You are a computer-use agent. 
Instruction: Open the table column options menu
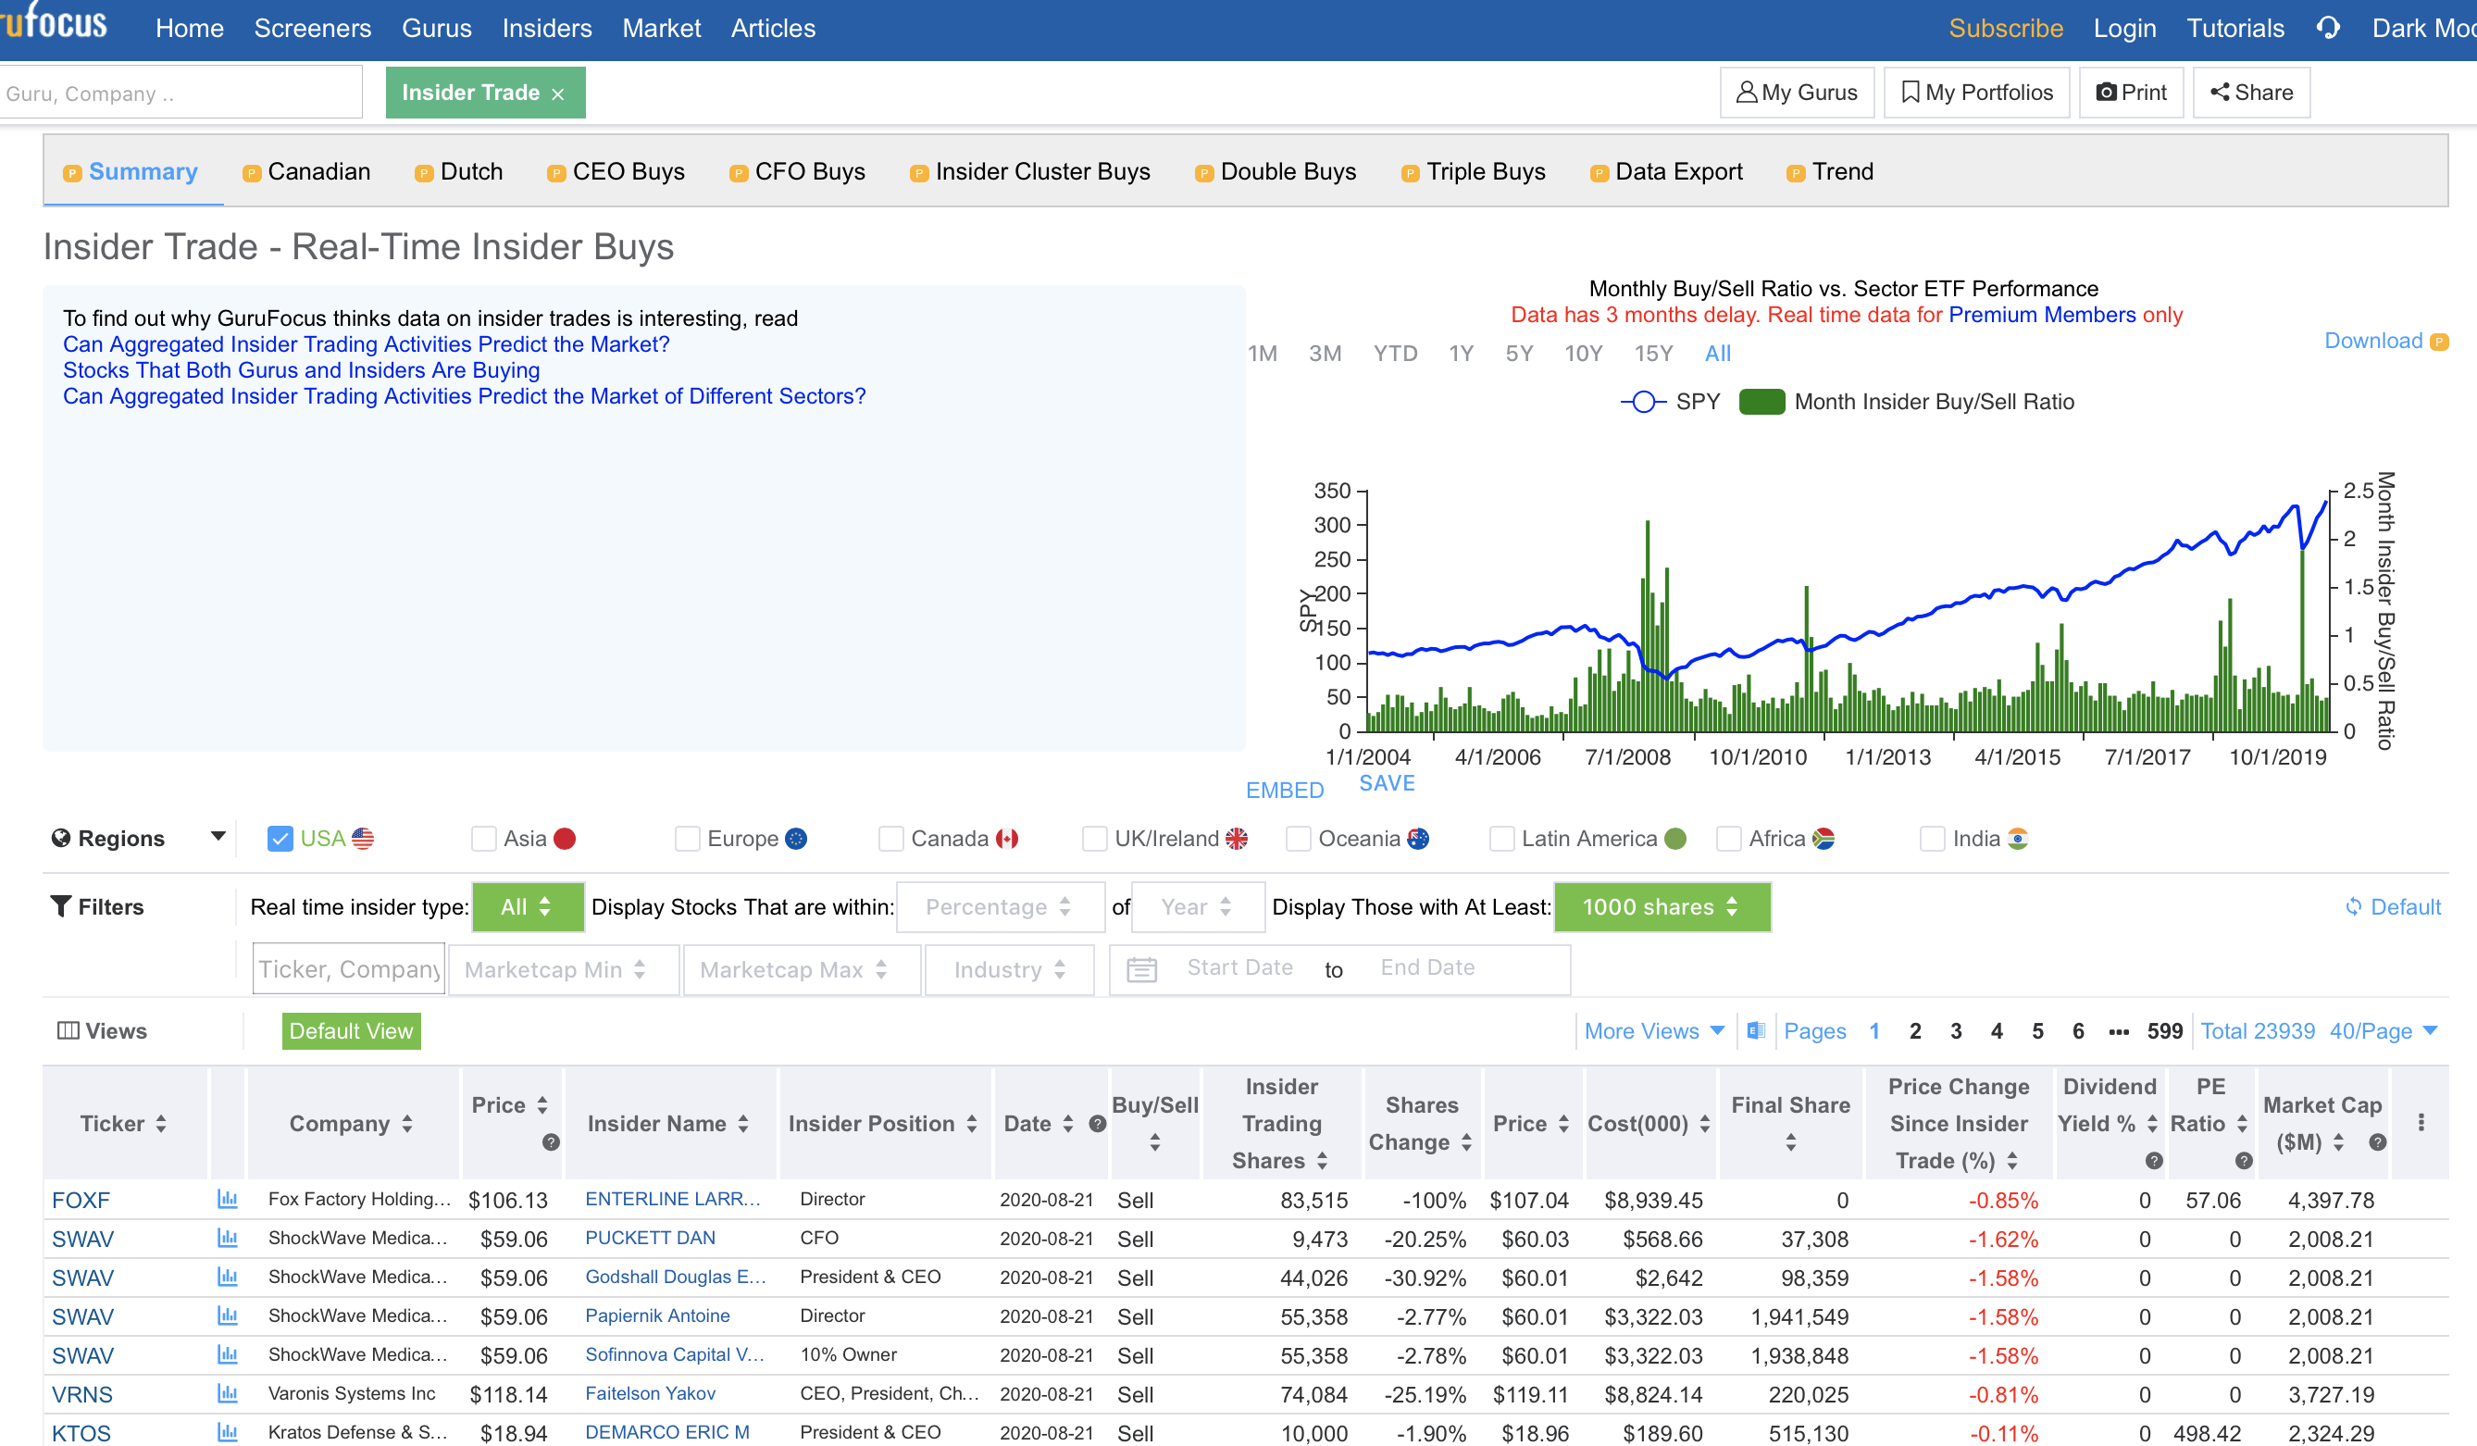pyautogui.click(x=2421, y=1123)
